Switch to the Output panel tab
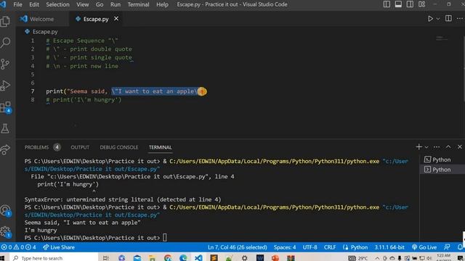The width and height of the screenshot is (465, 261). (80, 147)
